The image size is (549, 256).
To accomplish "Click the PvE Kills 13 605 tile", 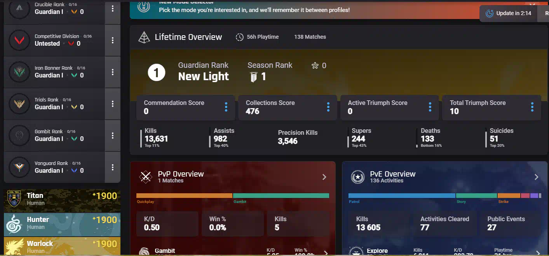I will pos(380,223).
